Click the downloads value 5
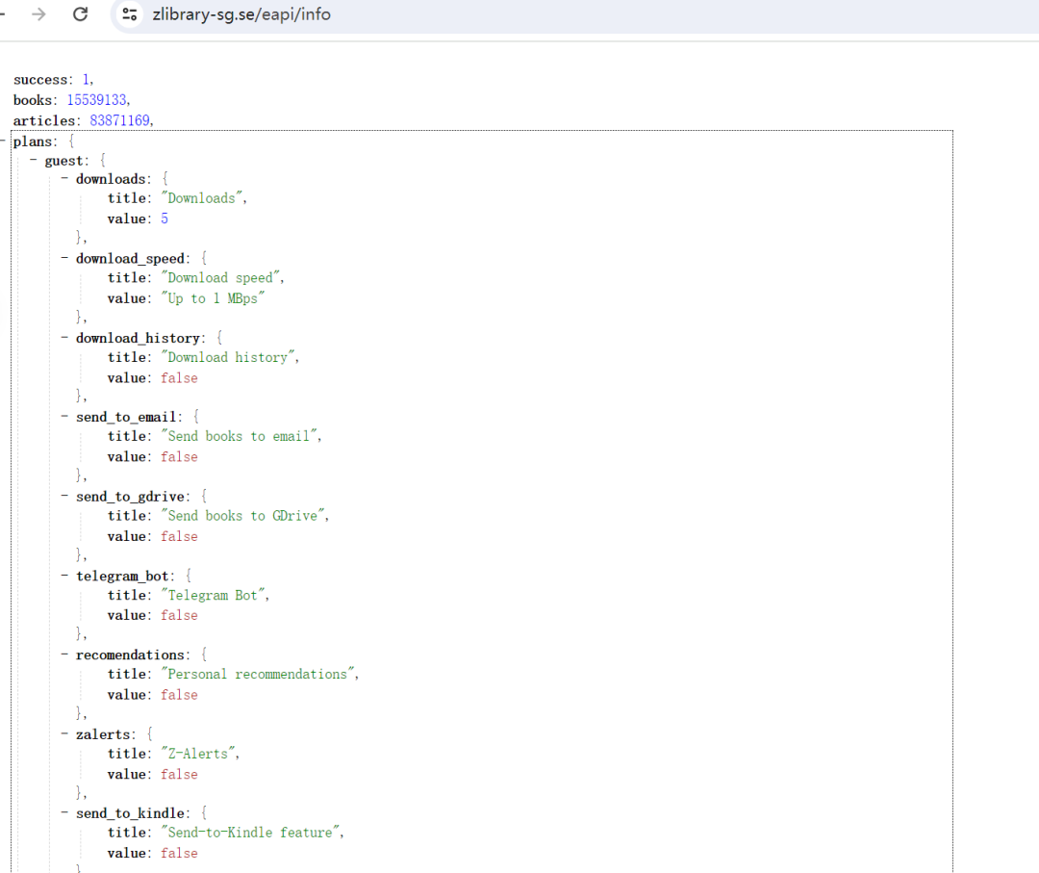 [x=165, y=218]
